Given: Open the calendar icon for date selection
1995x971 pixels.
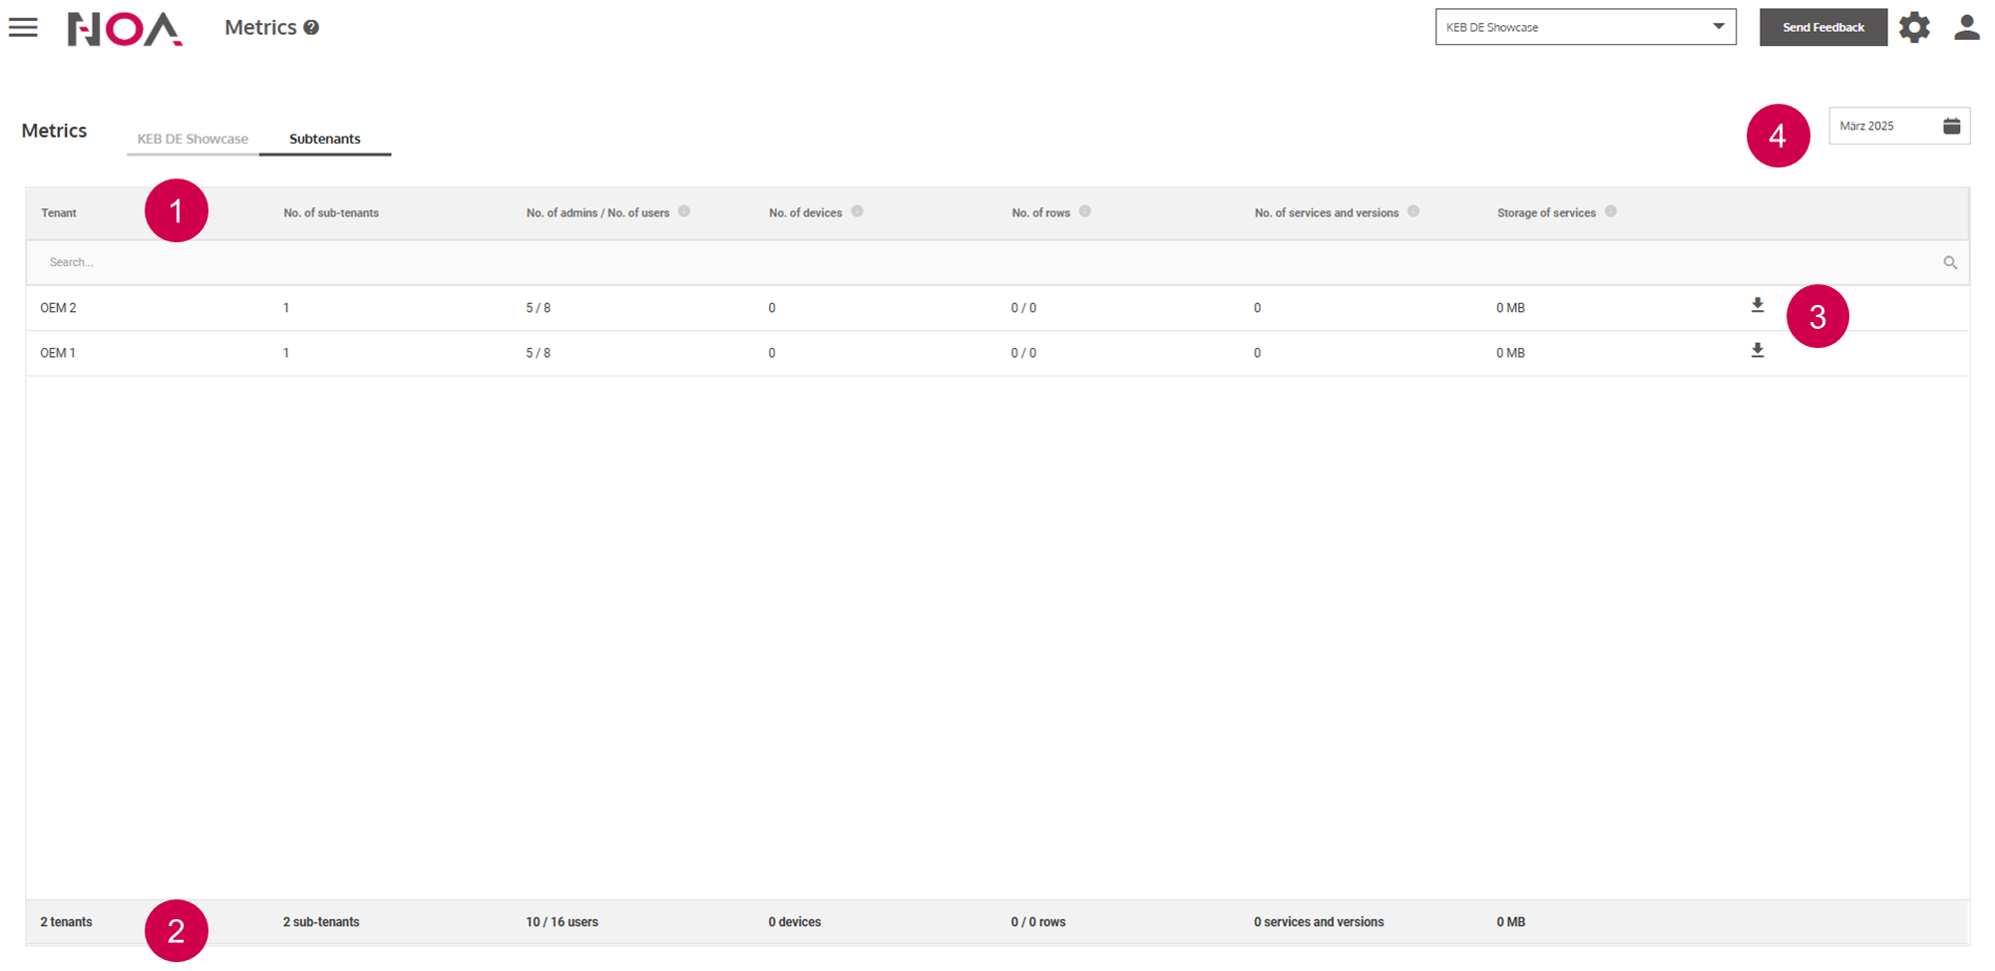Looking at the screenshot, I should tap(1951, 126).
